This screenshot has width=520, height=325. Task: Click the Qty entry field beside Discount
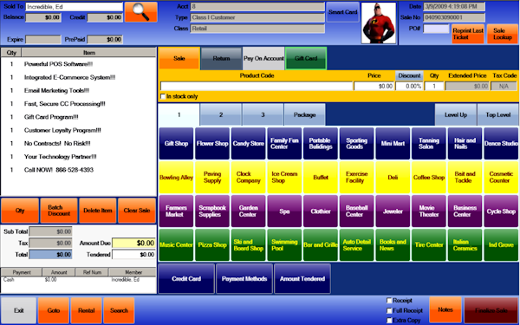tap(434, 86)
